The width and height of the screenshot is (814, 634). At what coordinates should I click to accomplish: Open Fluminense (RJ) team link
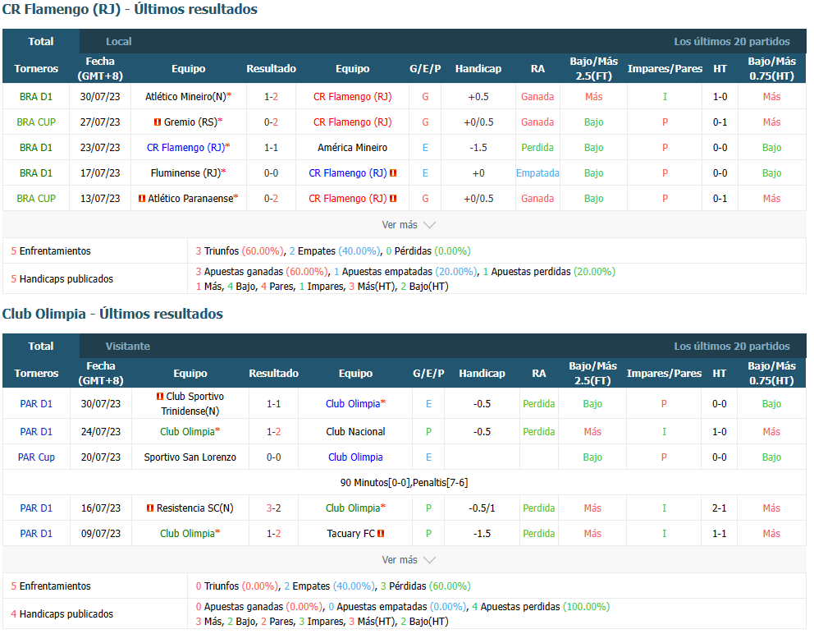185,173
